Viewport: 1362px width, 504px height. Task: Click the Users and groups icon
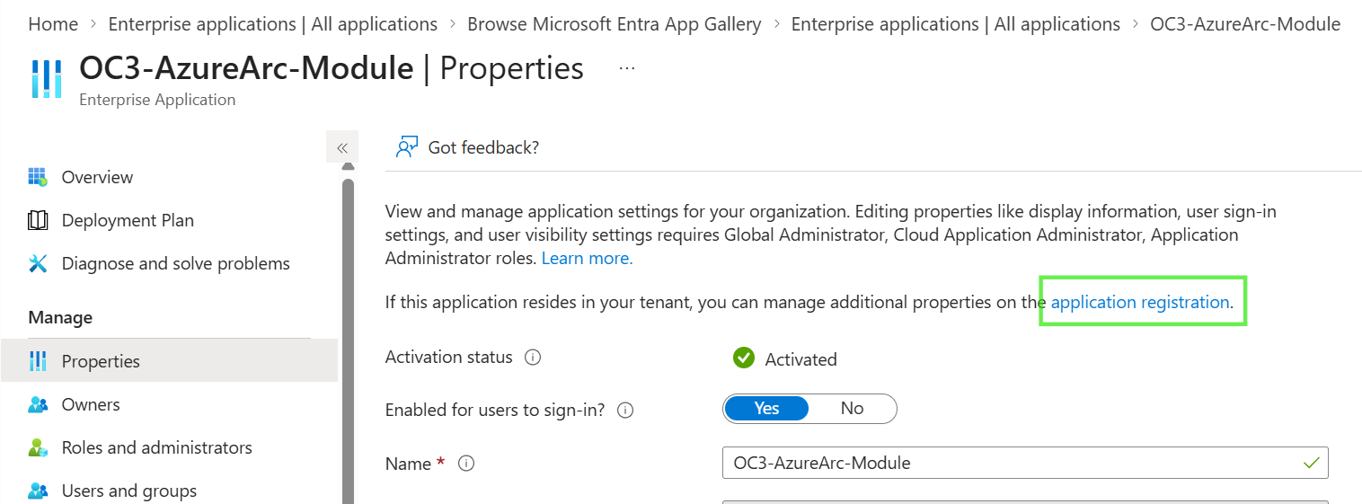38,491
